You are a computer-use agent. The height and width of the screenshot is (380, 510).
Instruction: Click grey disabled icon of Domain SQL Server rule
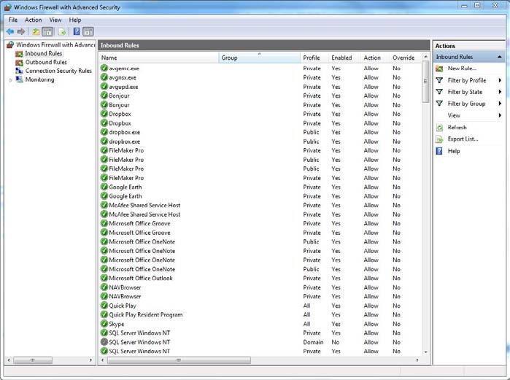point(104,342)
